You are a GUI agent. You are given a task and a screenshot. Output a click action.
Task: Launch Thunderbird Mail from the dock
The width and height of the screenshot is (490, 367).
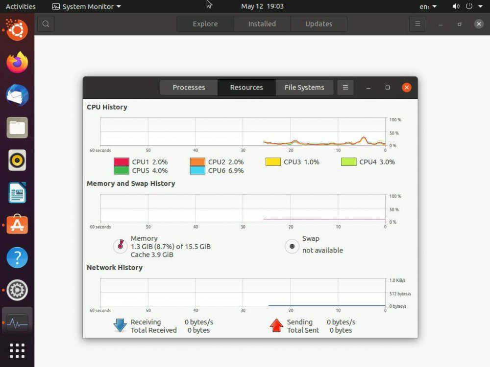point(17,95)
